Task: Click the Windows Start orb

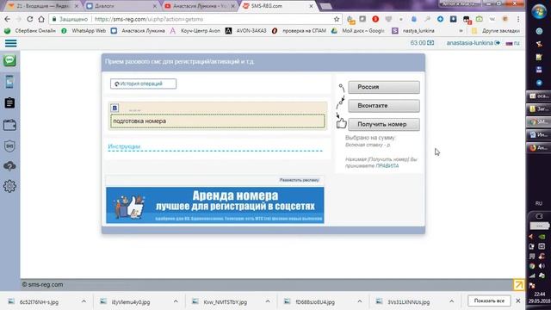Action: [538, 11]
